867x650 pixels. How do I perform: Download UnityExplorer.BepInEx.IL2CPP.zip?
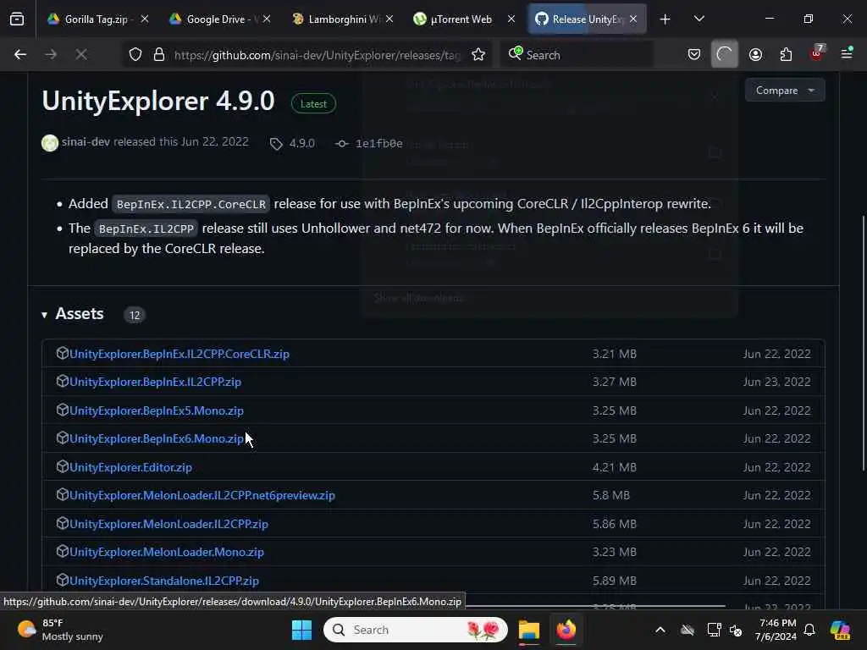click(156, 382)
